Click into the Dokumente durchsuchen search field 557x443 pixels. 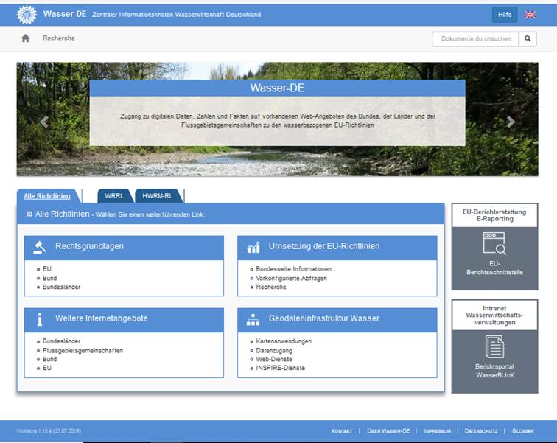[475, 39]
